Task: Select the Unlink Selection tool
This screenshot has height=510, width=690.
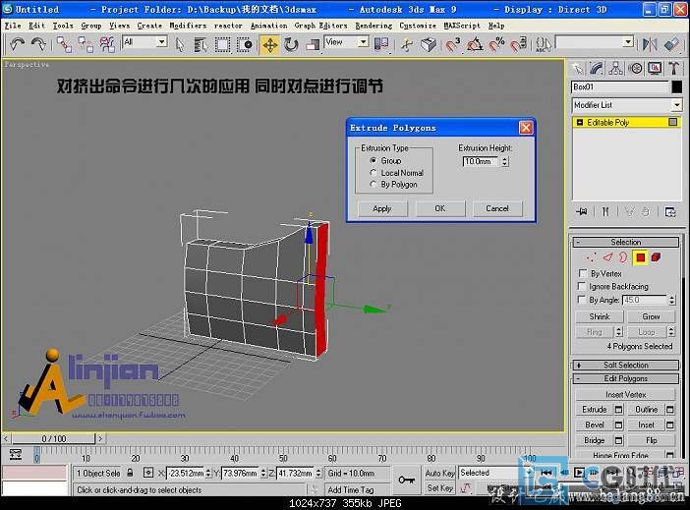Action: pos(86,44)
